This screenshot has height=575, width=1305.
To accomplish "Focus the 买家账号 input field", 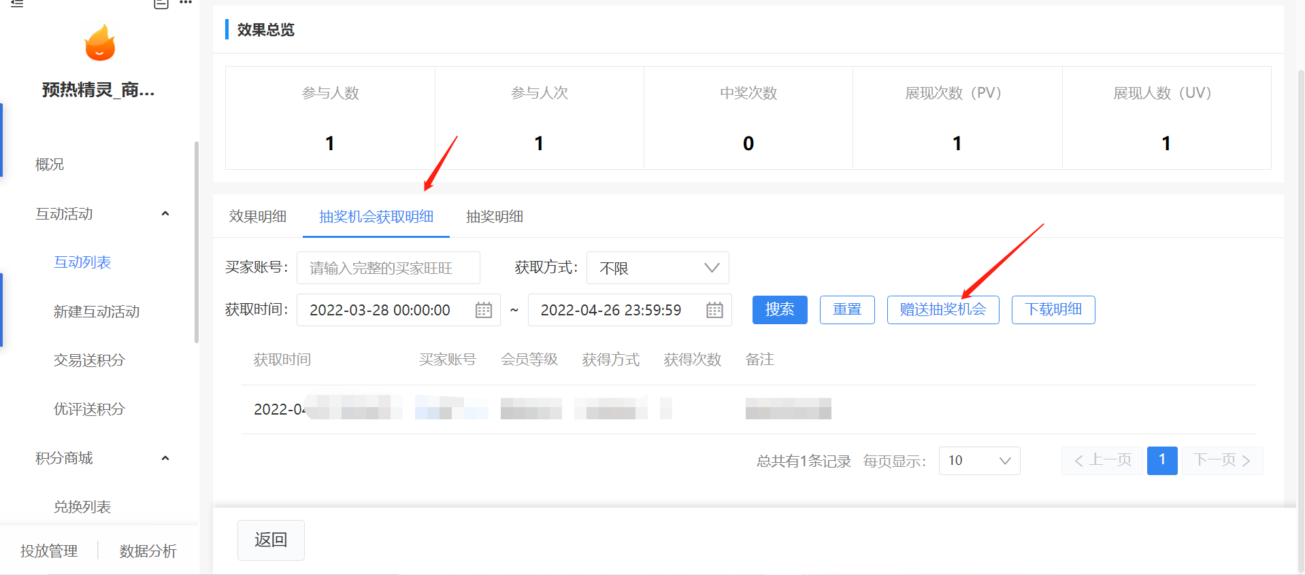I will pyautogui.click(x=389, y=268).
